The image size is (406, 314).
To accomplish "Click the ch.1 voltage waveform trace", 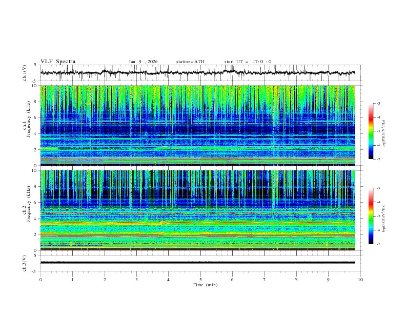I will [197, 72].
